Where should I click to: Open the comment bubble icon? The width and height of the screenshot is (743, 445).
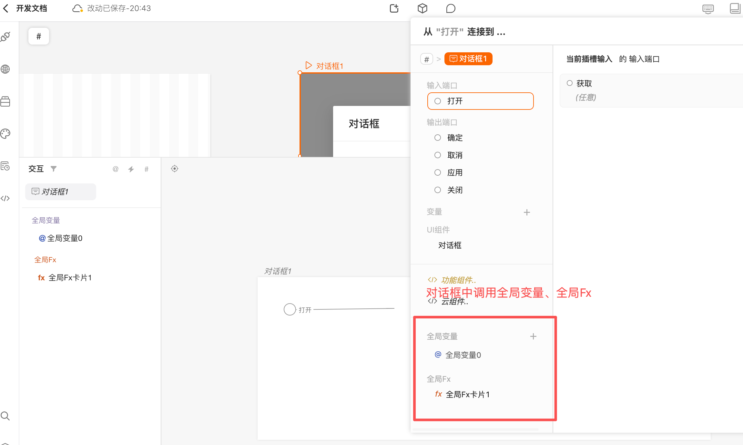pos(450,8)
